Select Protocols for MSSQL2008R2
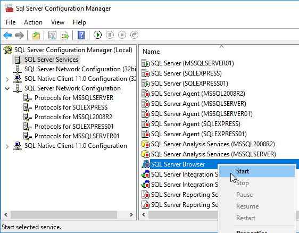The width and height of the screenshot is (299, 233). click(73, 117)
